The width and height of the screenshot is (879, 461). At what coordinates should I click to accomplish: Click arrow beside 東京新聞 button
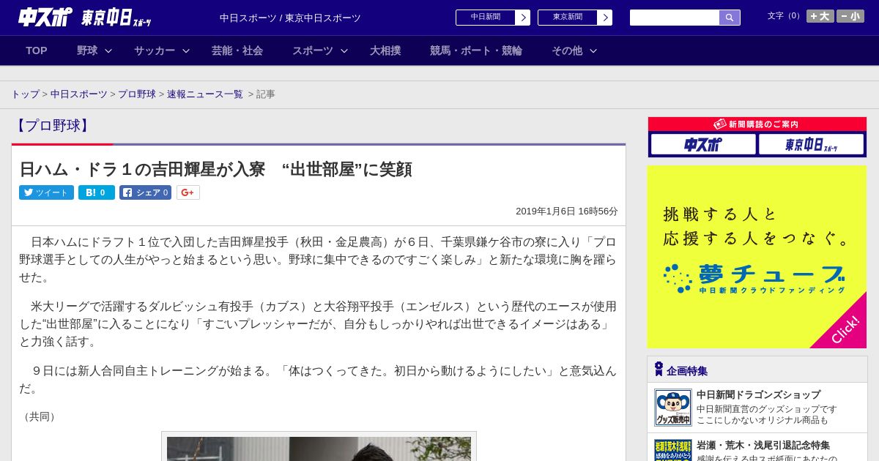pos(605,18)
